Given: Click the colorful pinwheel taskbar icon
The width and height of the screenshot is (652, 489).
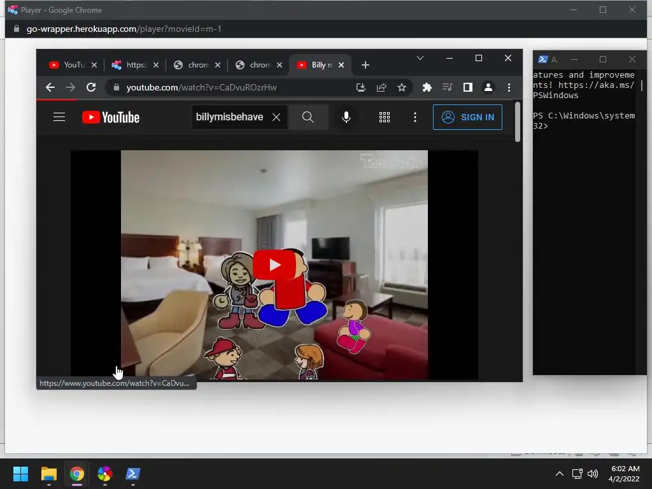Looking at the screenshot, I should coord(105,474).
